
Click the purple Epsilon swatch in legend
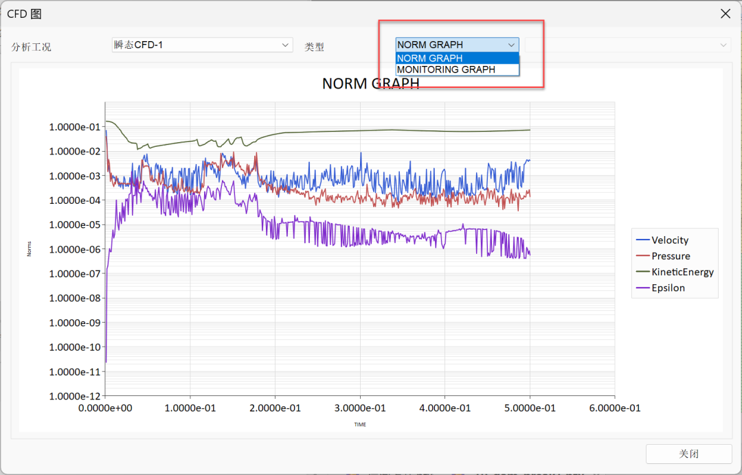(x=643, y=288)
